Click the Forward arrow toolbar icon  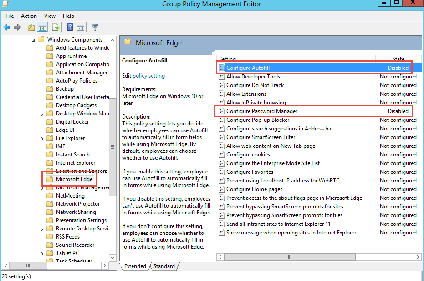click(x=17, y=27)
